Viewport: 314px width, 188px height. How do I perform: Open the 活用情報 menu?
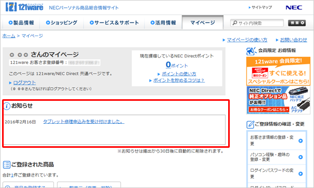(163, 22)
